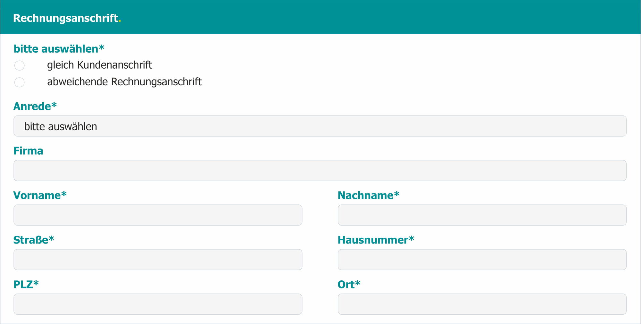Click into the Nachname input field
This screenshot has height=324, width=641.
point(482,215)
